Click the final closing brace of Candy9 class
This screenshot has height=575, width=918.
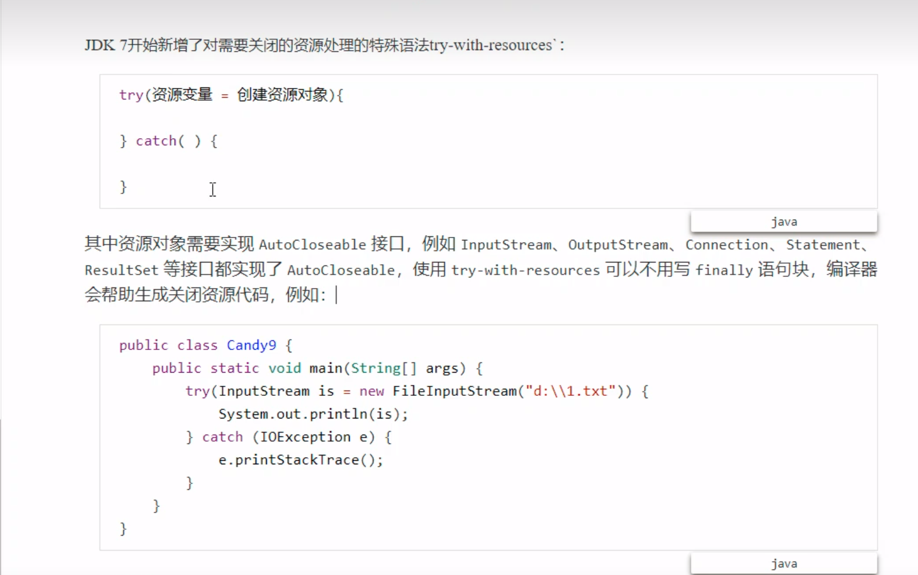point(123,529)
